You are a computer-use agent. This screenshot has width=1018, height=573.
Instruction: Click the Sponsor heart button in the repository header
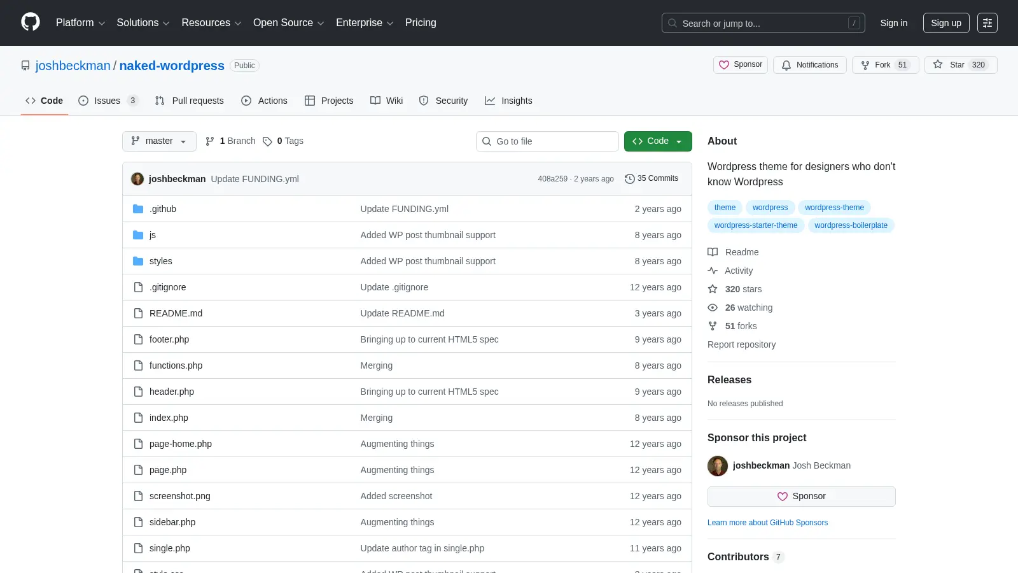(741, 65)
